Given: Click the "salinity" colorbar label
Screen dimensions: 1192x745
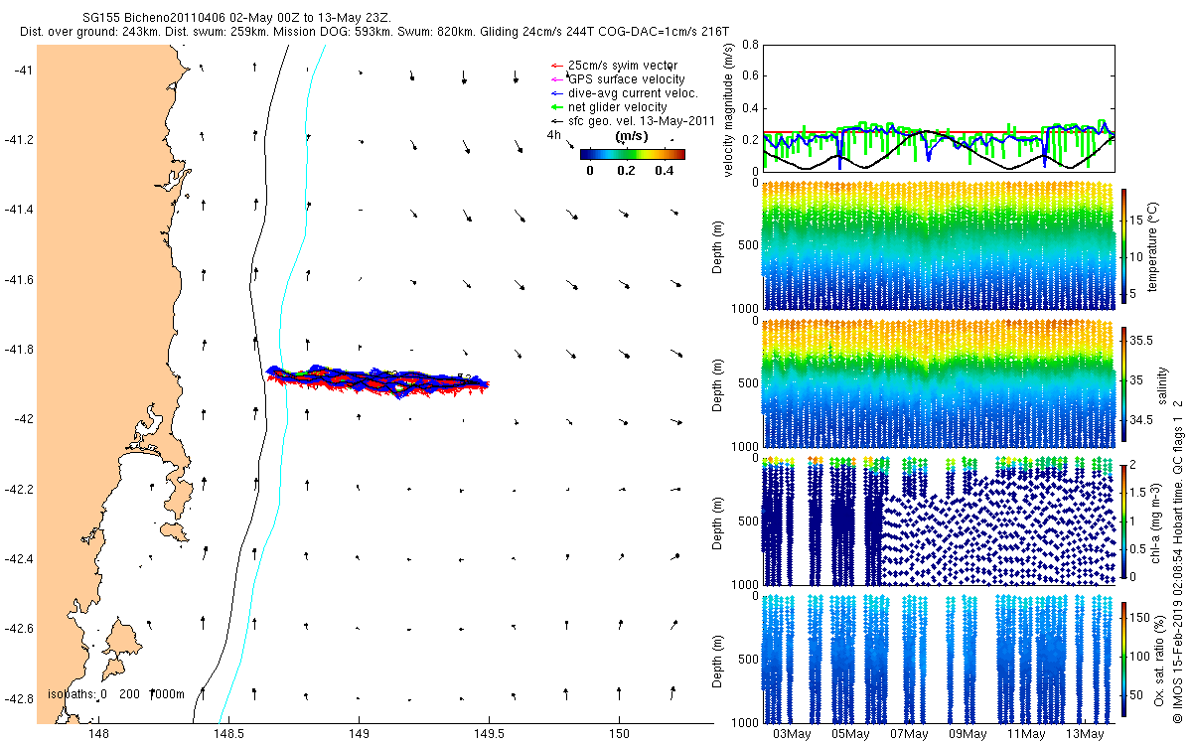Looking at the screenshot, I should click(x=1161, y=383).
